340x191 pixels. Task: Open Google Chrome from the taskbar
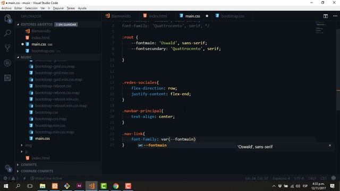tap(116, 186)
